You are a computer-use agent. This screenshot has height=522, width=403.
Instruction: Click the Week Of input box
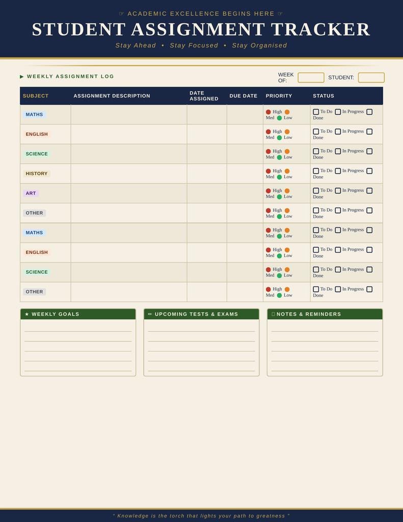311,77
